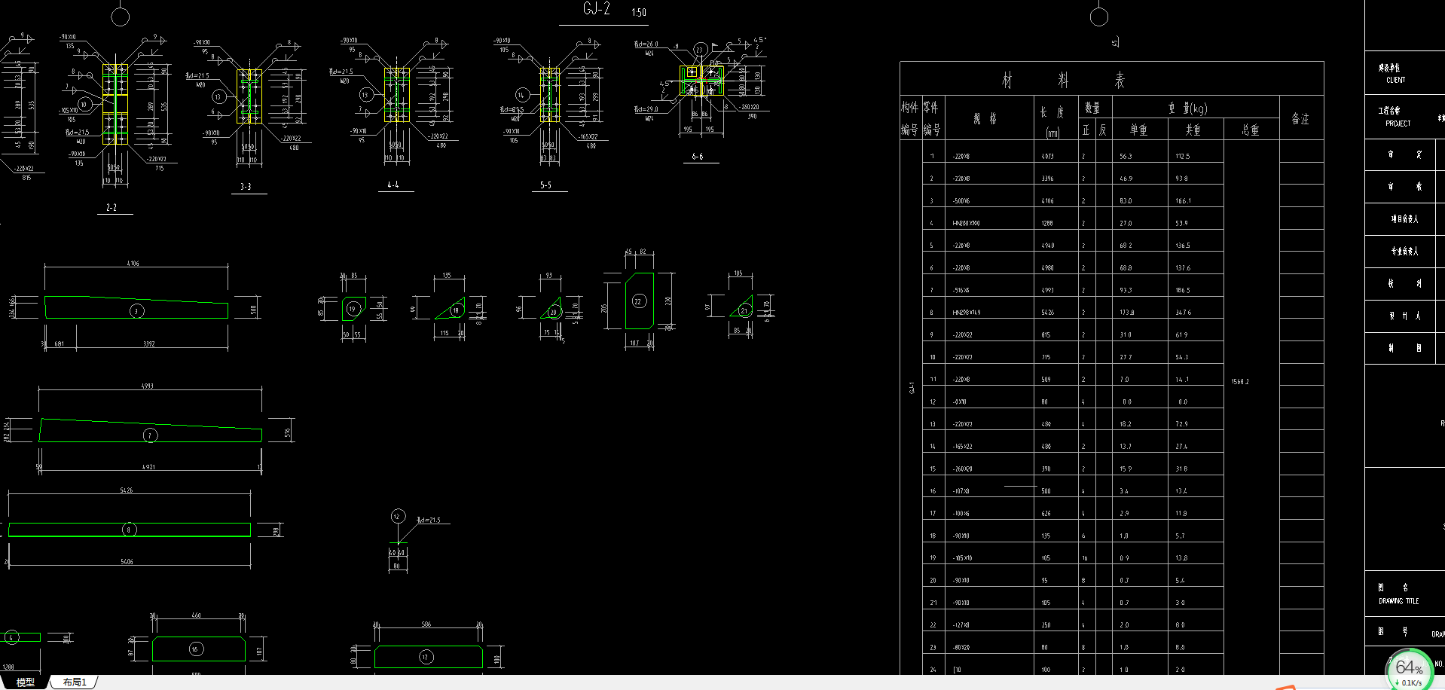This screenshot has height=690, width=1445.
Task: Click the 5406 dimension below part 8
Action: pyautogui.click(x=127, y=562)
